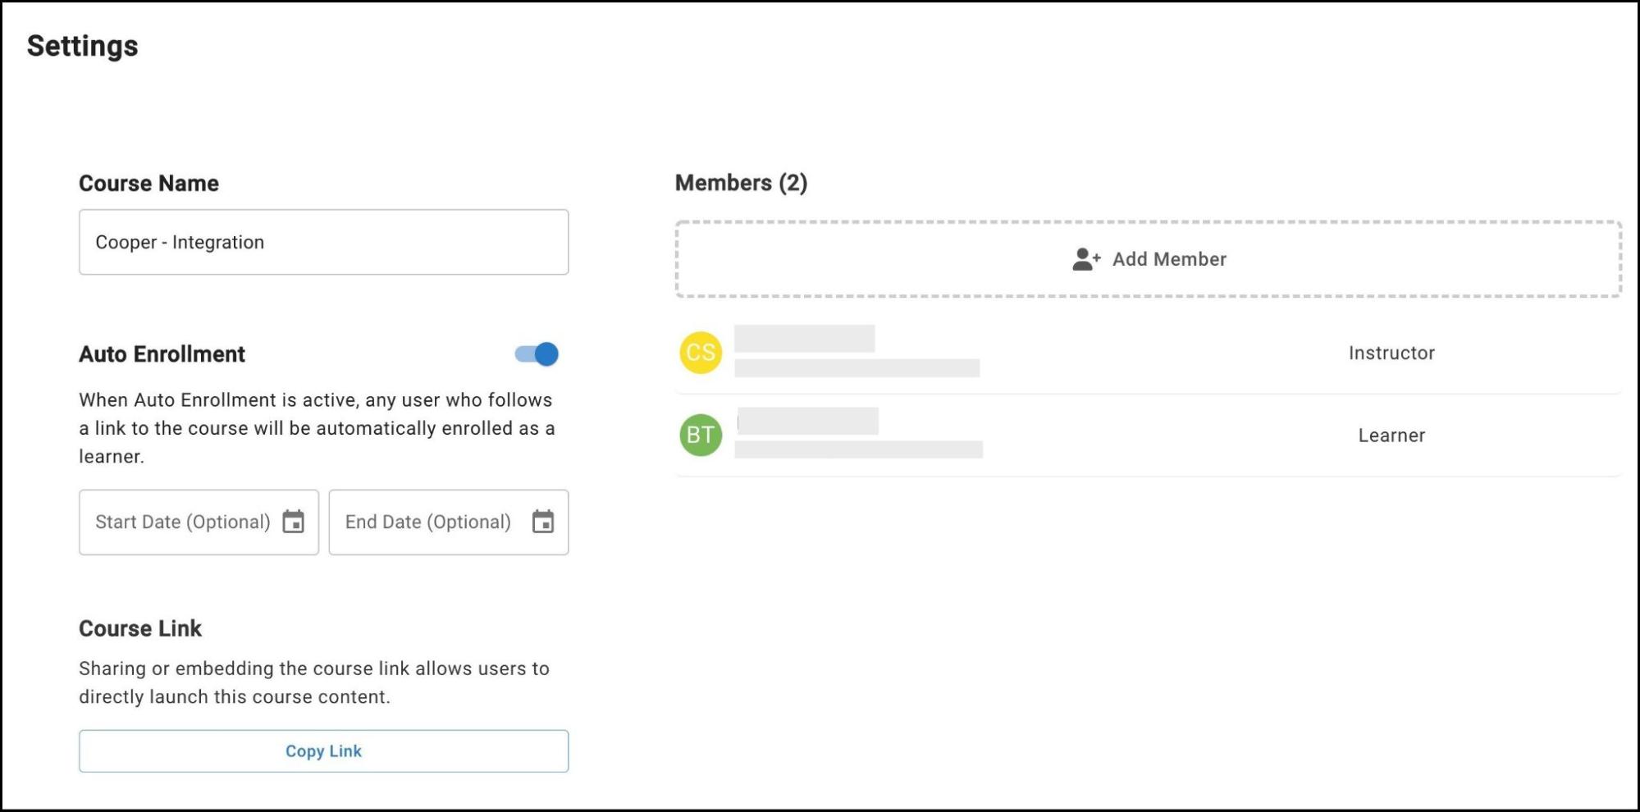Click the redacted email under CS member
Screen dimensions: 1640x812
point(857,368)
